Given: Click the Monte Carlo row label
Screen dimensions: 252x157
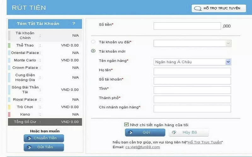Looking at the screenshot, I should [25, 60].
